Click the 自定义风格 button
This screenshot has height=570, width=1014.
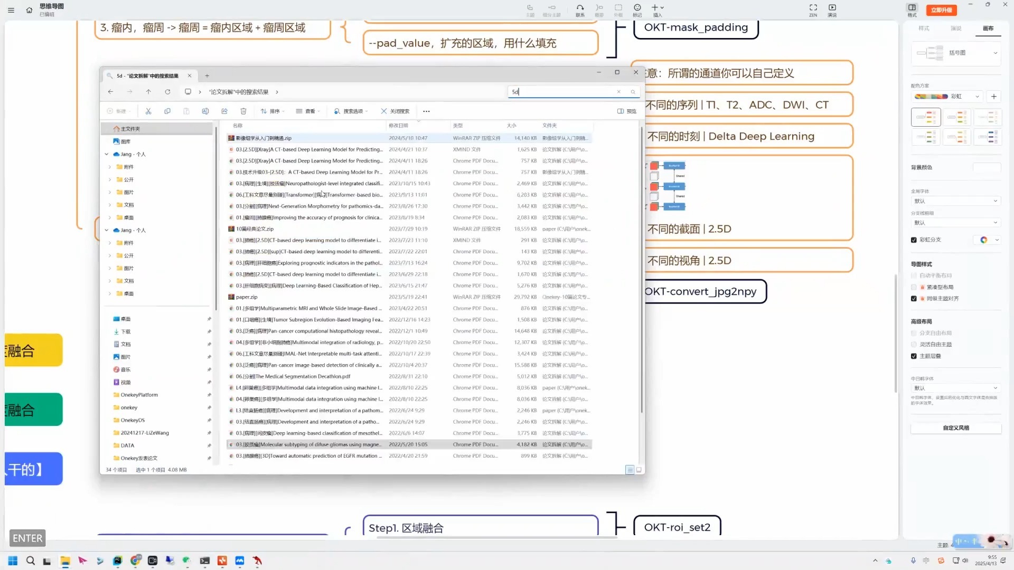956,428
